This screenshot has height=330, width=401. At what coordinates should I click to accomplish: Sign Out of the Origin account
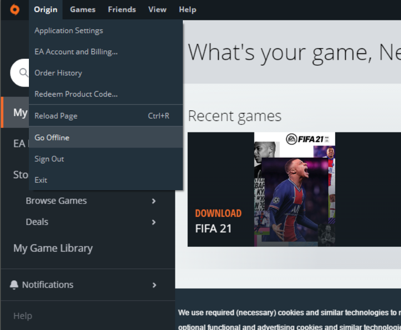[49, 159]
